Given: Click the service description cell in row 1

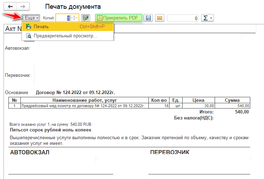Looking at the screenshot, I should 84,106.
